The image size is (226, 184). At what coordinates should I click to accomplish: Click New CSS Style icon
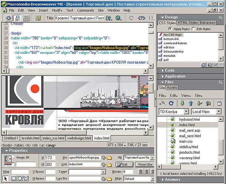[x=209, y=65]
